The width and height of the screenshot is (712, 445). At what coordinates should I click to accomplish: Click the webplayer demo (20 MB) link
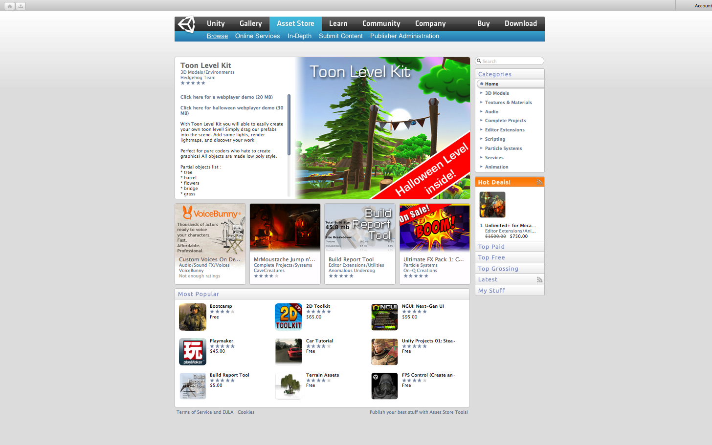pyautogui.click(x=226, y=97)
